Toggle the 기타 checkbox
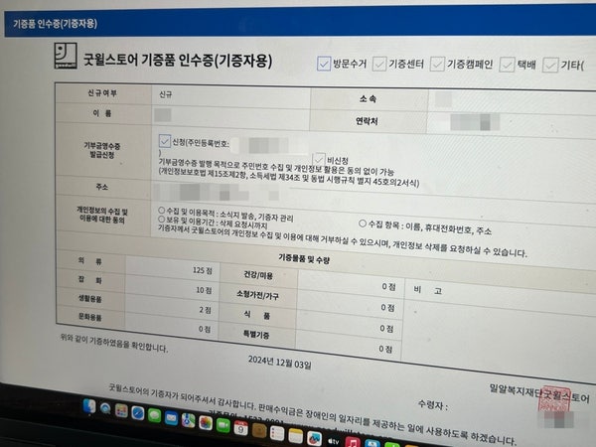The height and width of the screenshot is (447, 596). (x=550, y=66)
